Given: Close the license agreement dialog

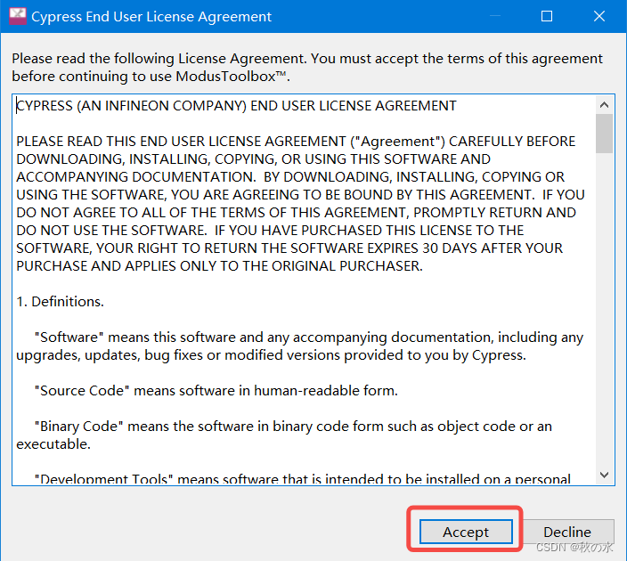Looking at the screenshot, I should [599, 16].
